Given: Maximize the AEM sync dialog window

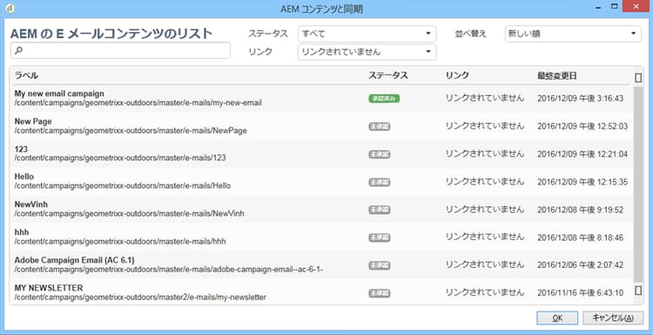Looking at the screenshot, I should [615, 6].
